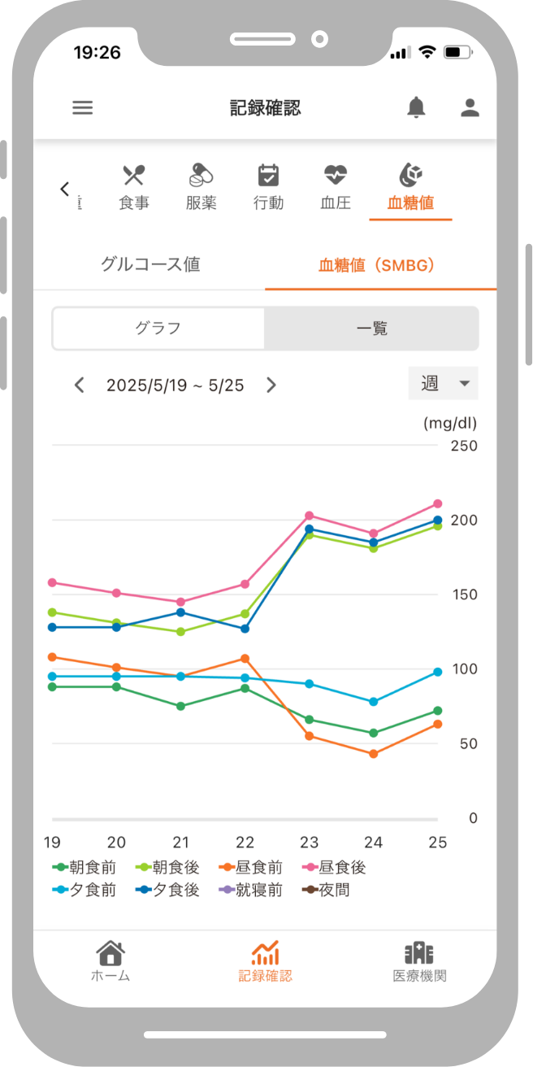This screenshot has height=1067, width=533.
Task: Switch to 一覧 list view
Action: click(x=372, y=329)
